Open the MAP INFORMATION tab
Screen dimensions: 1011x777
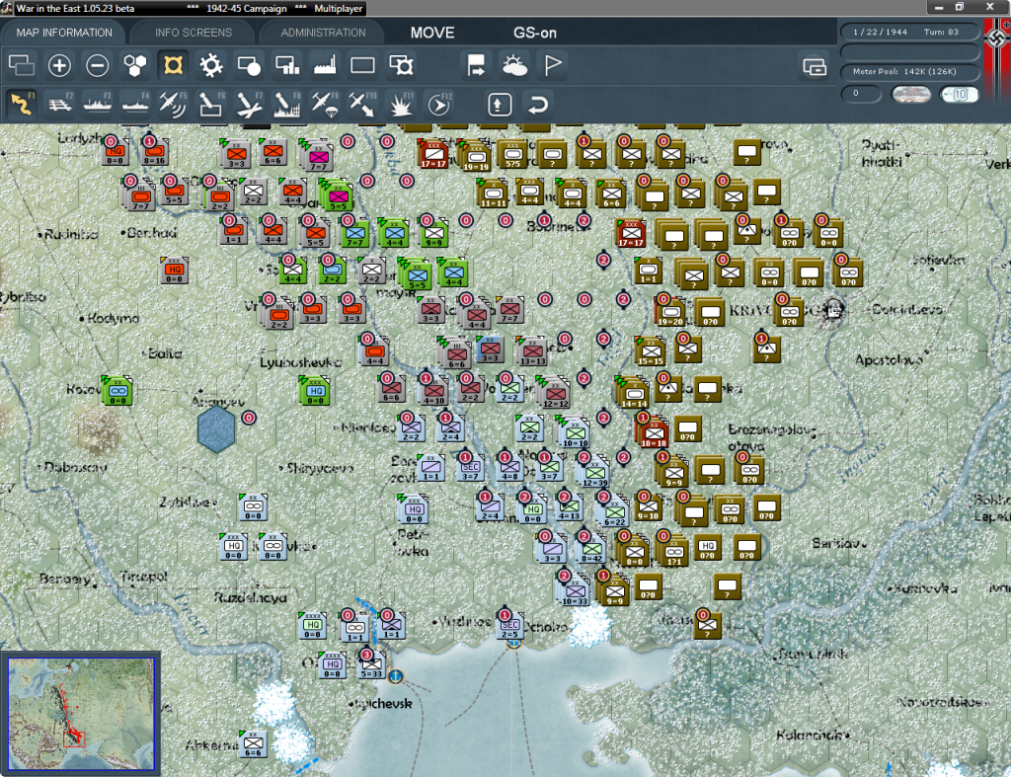click(x=64, y=33)
